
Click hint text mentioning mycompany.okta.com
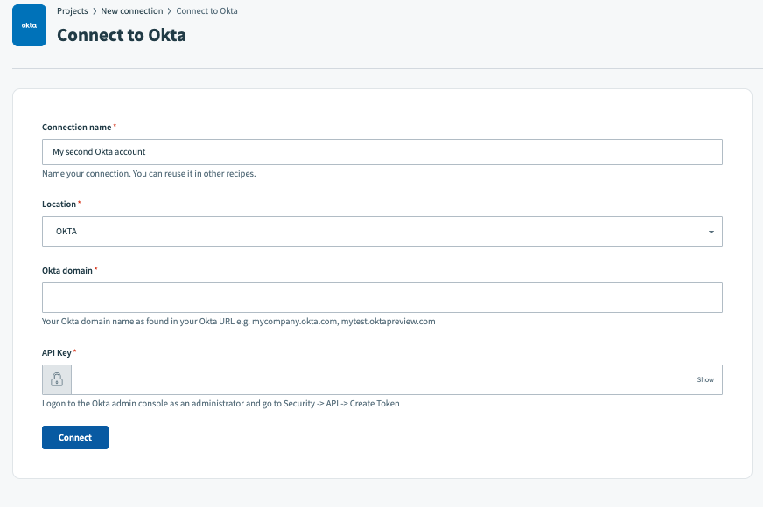point(238,322)
